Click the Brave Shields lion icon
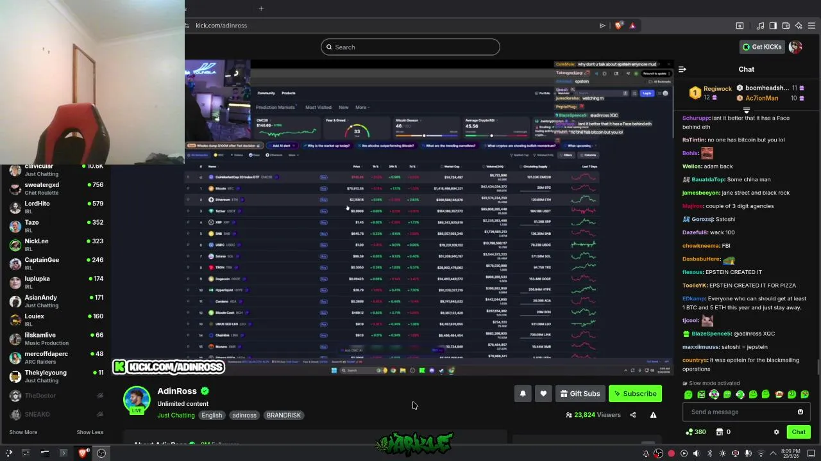Image resolution: width=821 pixels, height=461 pixels. click(618, 26)
